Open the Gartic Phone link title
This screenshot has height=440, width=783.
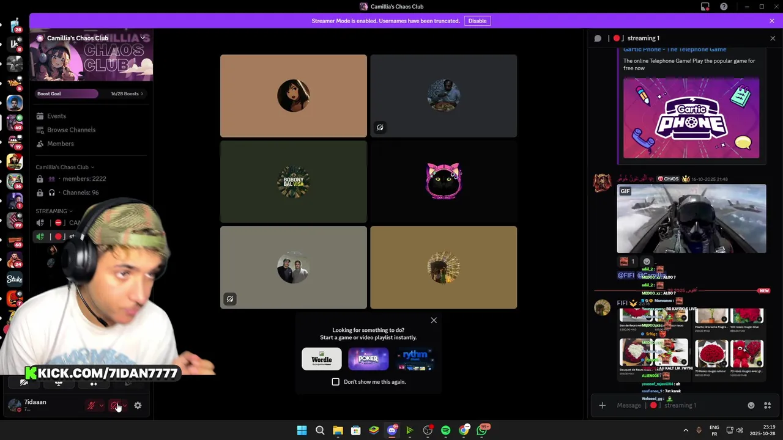tap(675, 50)
